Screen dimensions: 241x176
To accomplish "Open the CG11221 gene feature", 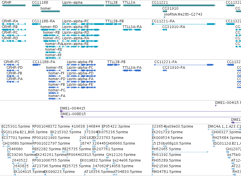I will (184, 5).
